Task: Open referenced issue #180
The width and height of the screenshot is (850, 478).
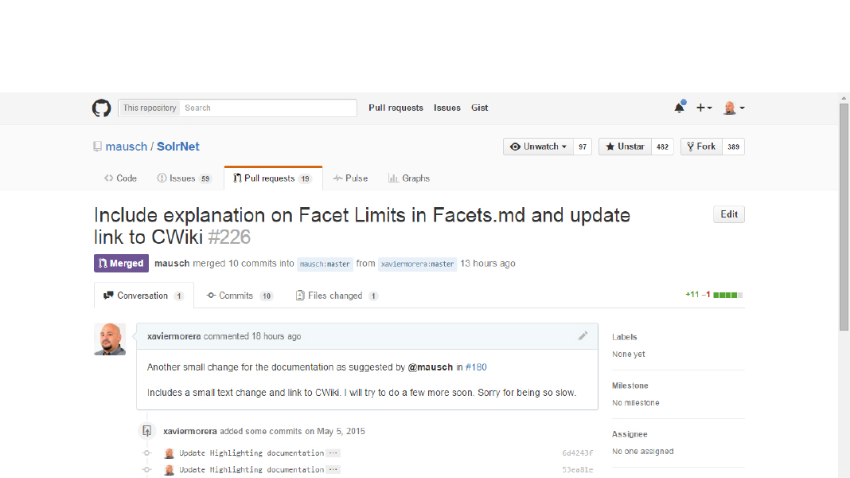Action: point(476,367)
